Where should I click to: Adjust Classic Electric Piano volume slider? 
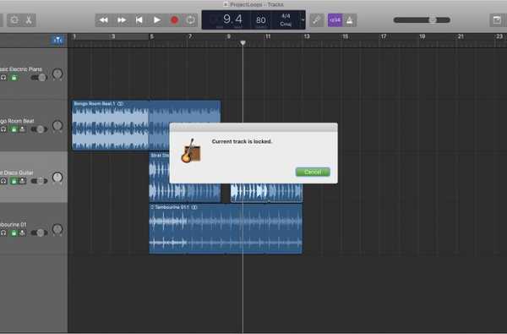pos(39,78)
